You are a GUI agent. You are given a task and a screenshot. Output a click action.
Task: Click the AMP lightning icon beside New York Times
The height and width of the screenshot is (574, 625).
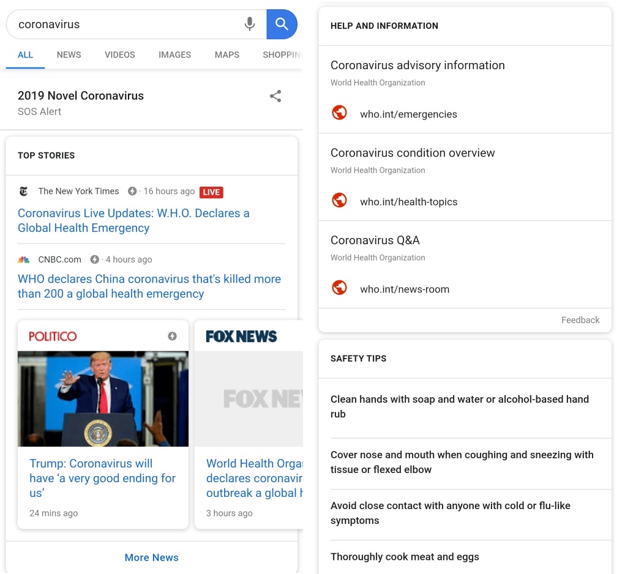[132, 191]
